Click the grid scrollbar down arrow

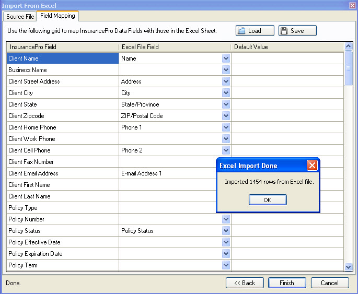(x=348, y=267)
